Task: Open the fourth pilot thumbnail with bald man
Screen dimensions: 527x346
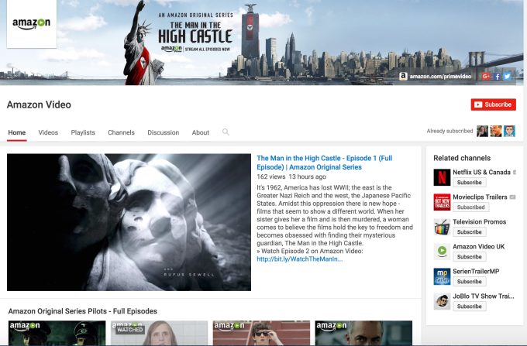Action: coord(363,333)
